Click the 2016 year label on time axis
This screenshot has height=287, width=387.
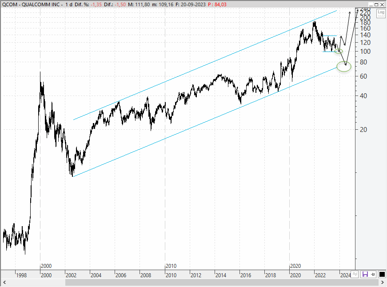coord(246,275)
